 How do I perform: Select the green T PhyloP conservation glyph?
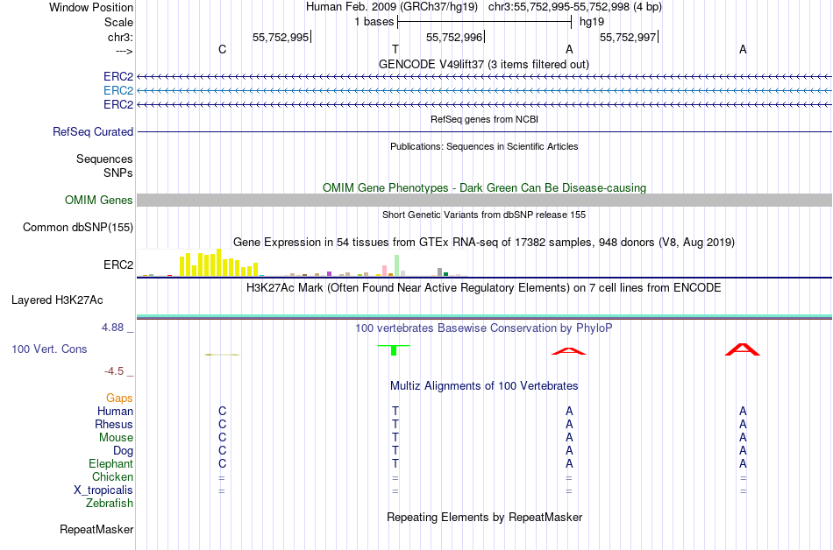[394, 350]
